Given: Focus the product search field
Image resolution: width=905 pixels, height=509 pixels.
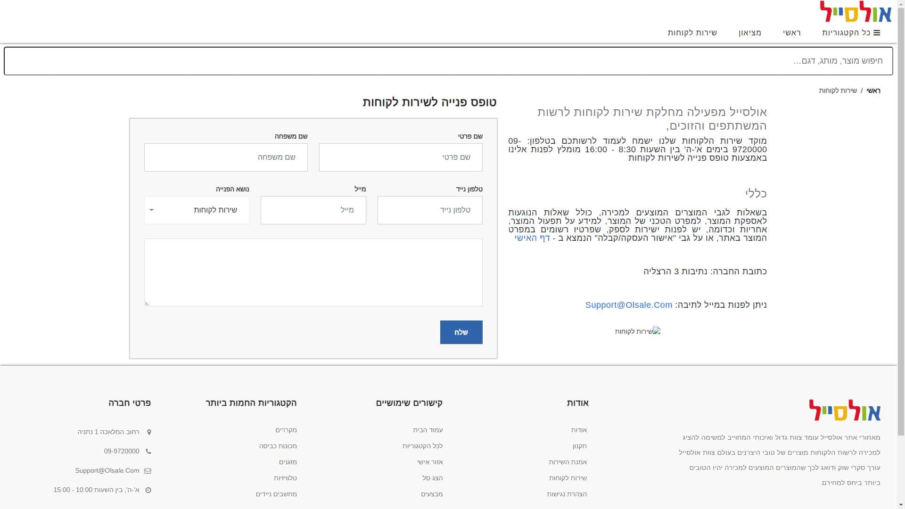Looking at the screenshot, I should (x=448, y=61).
